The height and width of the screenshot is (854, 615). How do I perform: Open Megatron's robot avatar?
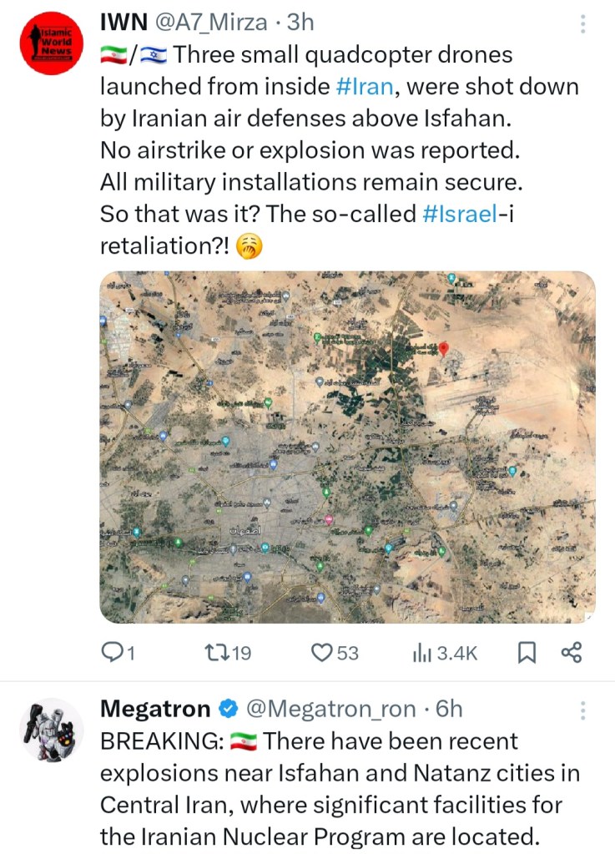51,731
